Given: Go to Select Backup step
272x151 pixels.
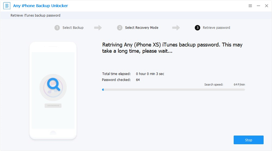Looking at the screenshot, I should [x=73, y=28].
